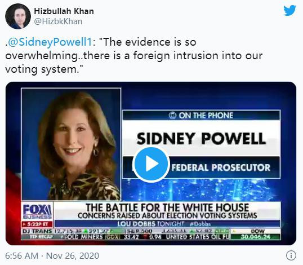This screenshot has height=265, width=303.
Task: Click the On The Phone banner
Action: pyautogui.click(x=201, y=115)
